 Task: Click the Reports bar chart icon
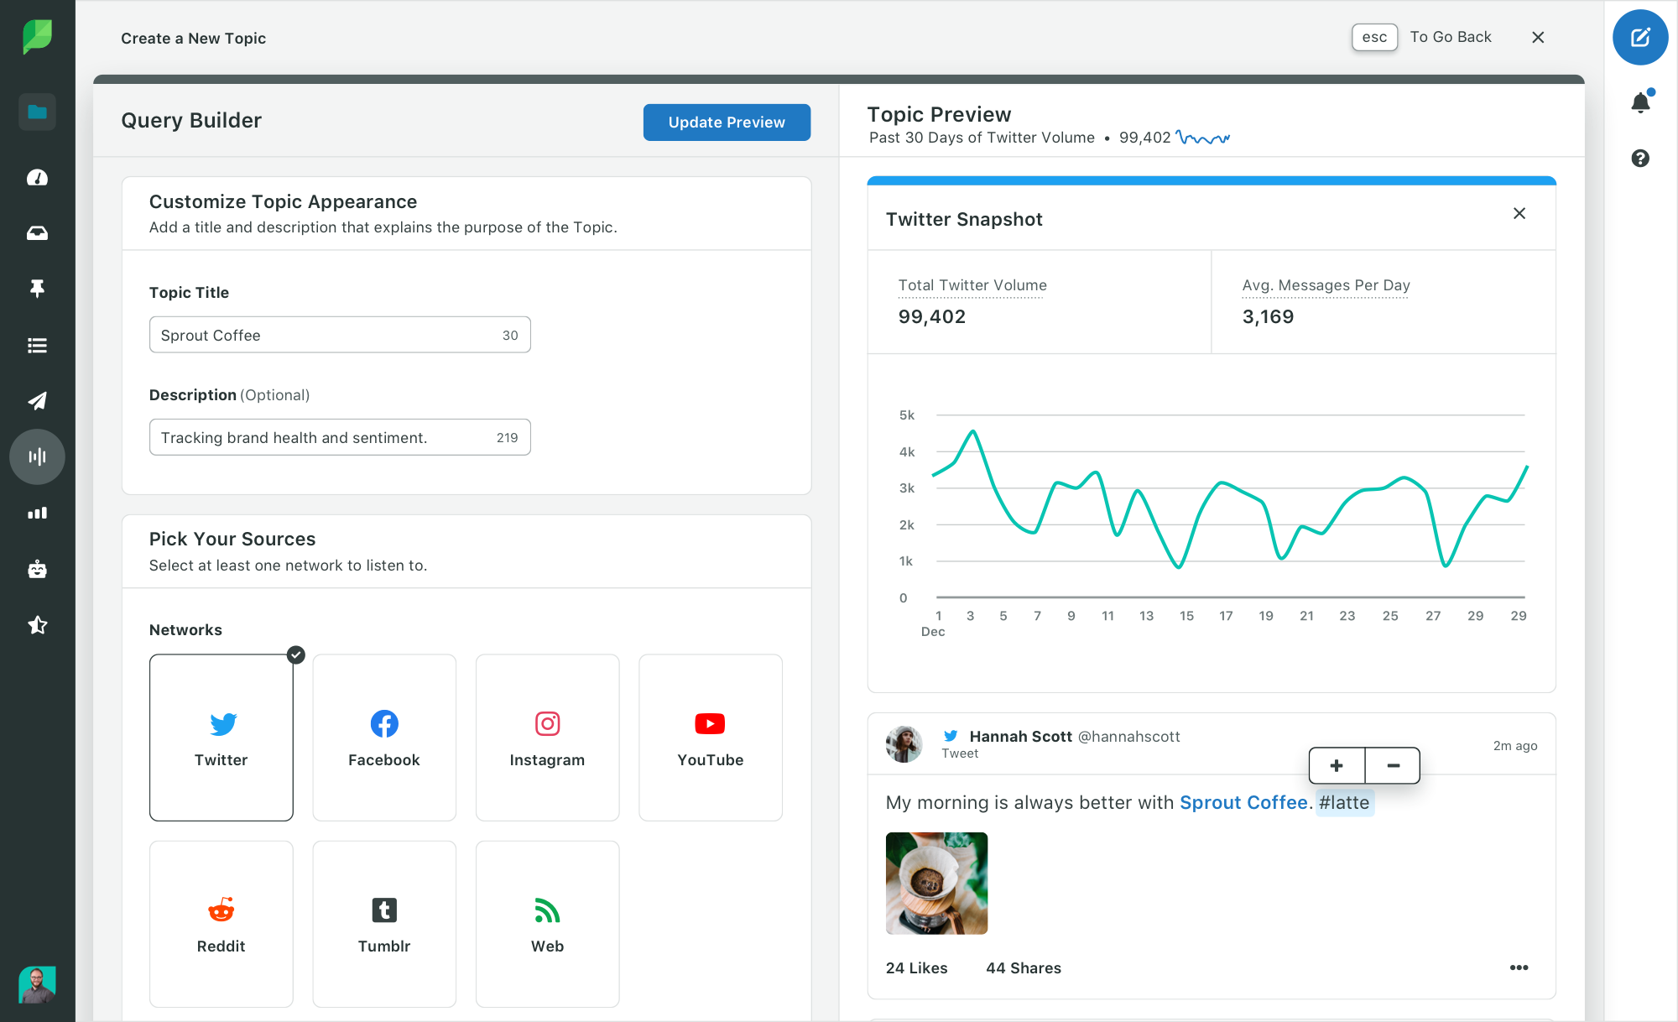(x=37, y=513)
